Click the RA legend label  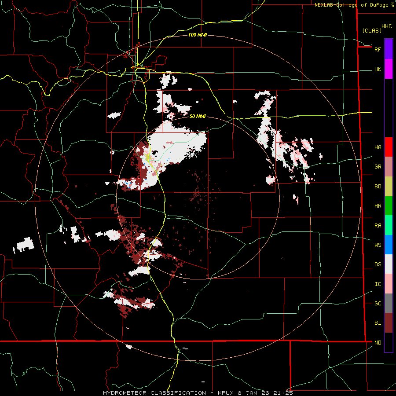[x=378, y=226]
